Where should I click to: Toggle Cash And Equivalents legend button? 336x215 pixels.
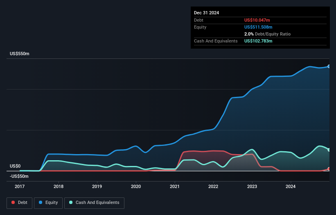click(x=94, y=203)
